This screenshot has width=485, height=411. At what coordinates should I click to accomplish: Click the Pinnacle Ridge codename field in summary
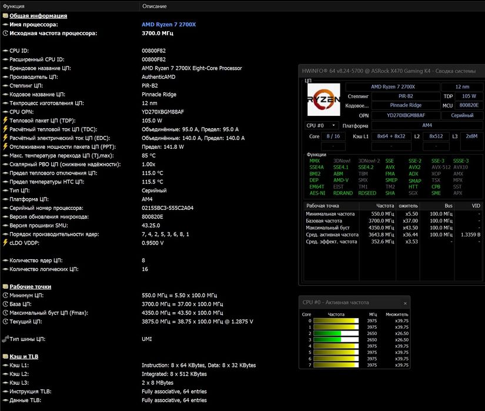coord(406,105)
